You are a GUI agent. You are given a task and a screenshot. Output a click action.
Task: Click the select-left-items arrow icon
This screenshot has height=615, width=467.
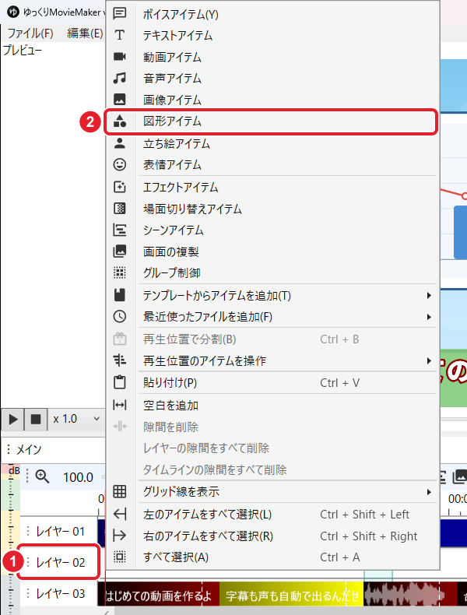(120, 514)
